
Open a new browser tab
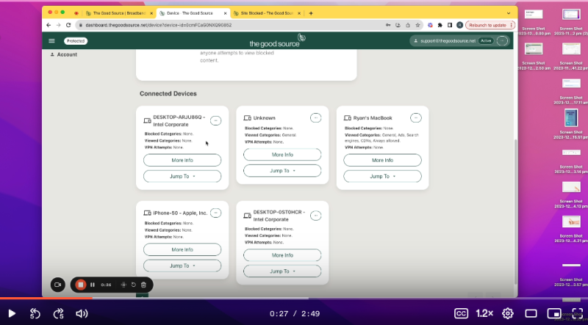coord(311,13)
